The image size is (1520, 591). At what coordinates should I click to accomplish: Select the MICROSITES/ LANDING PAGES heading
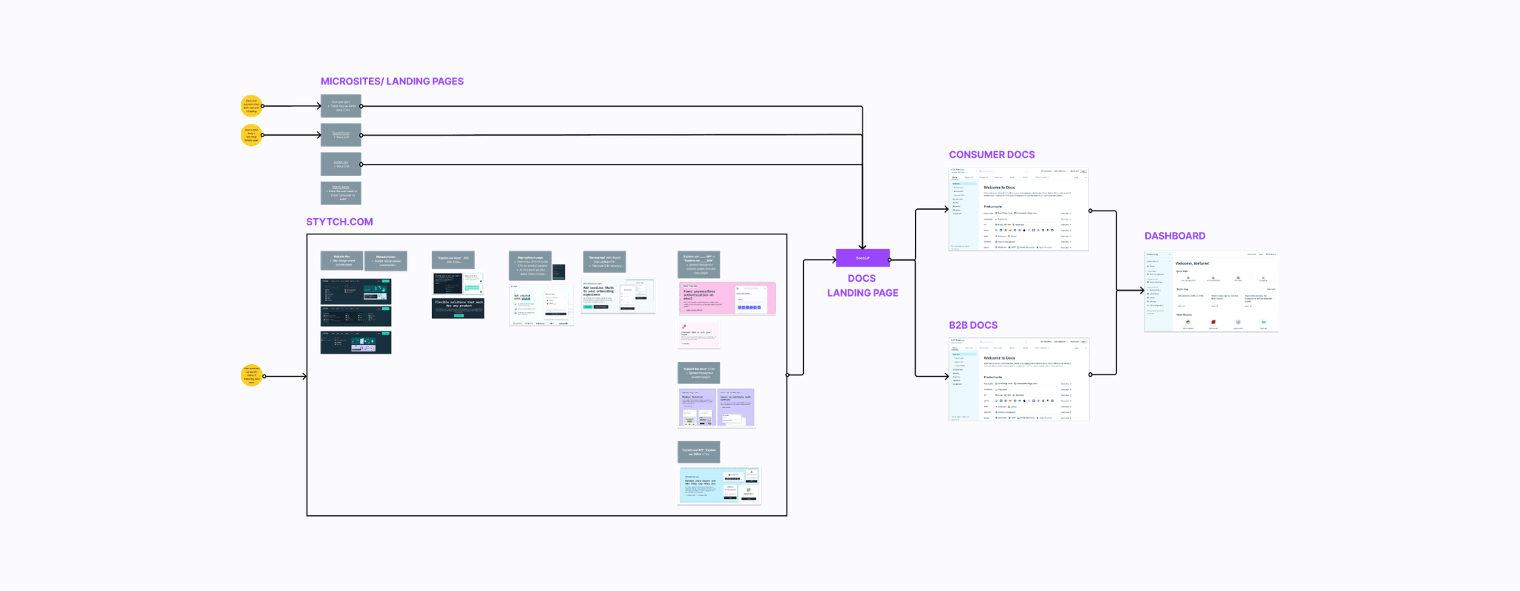(x=392, y=82)
